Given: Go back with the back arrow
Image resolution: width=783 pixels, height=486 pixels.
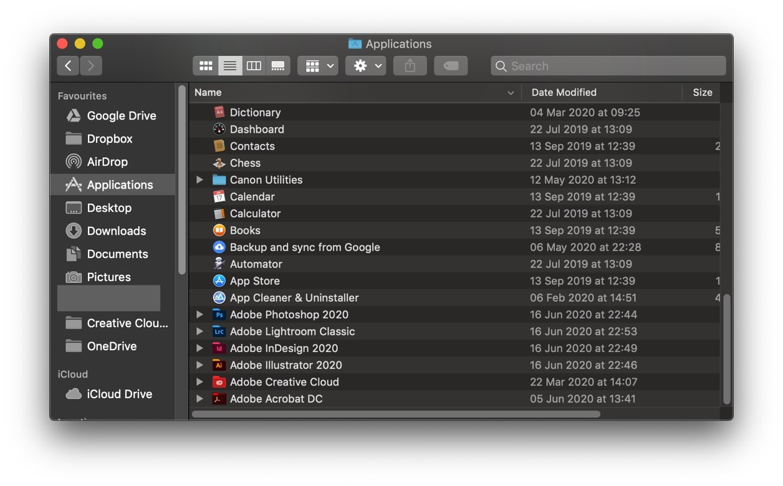Looking at the screenshot, I should [68, 65].
